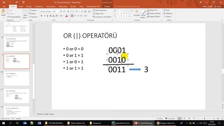Image resolution: width=224 pixels, height=126 pixels.
Task: Click Start From Beginning icon in title bar
Action: point(23,2)
